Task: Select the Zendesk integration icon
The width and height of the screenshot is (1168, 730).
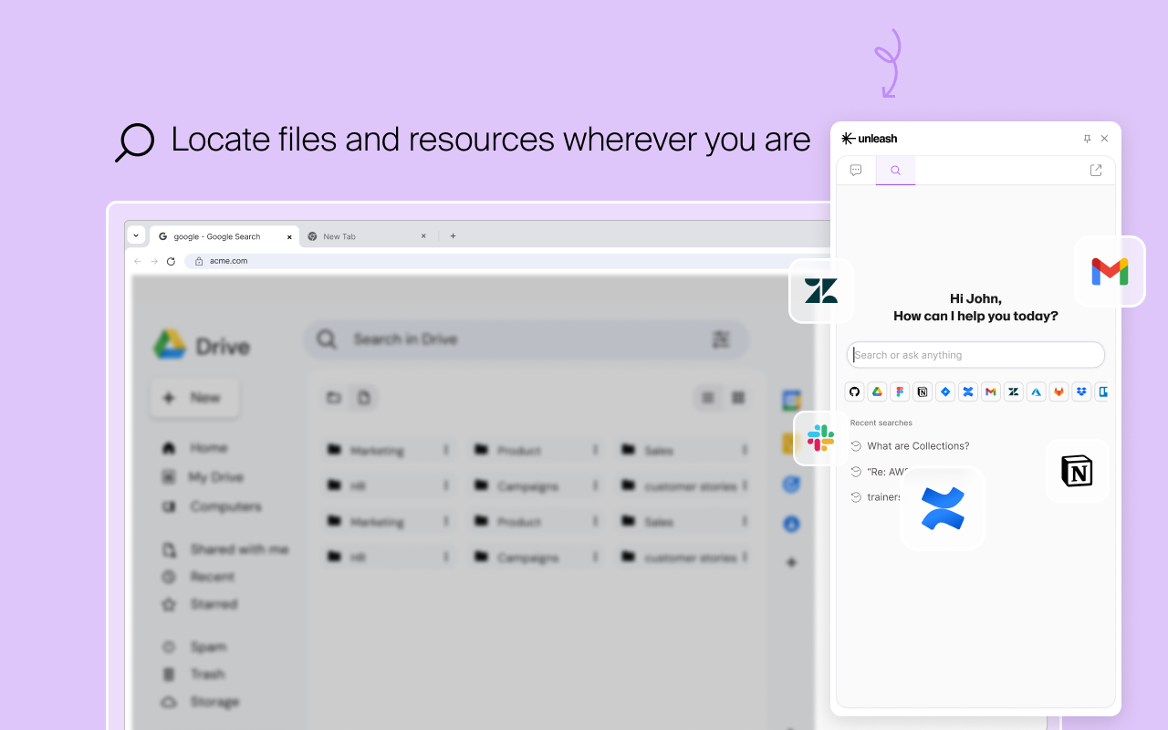Action: [1013, 391]
